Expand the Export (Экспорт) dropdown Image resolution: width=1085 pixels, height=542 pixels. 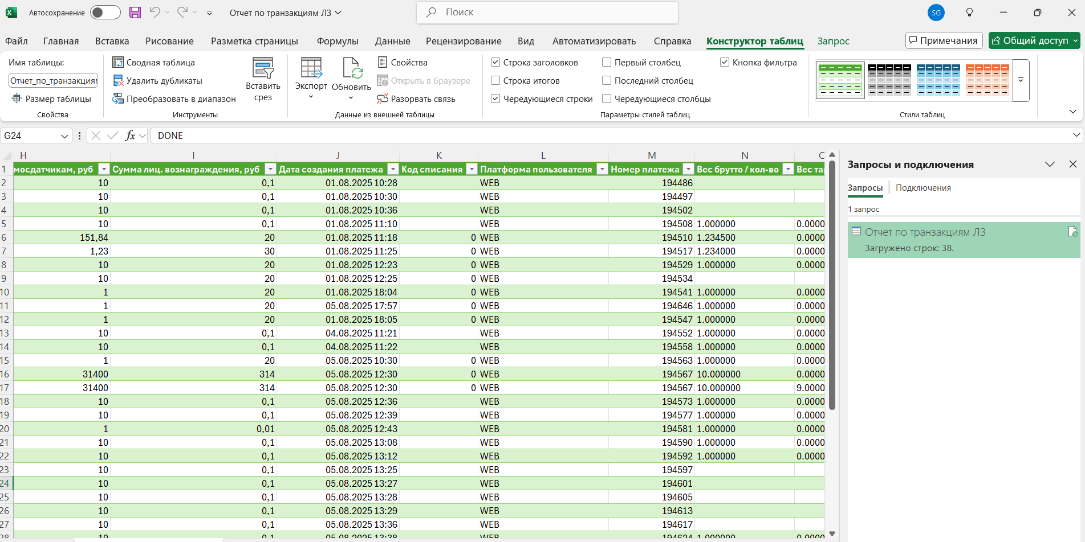point(311,97)
